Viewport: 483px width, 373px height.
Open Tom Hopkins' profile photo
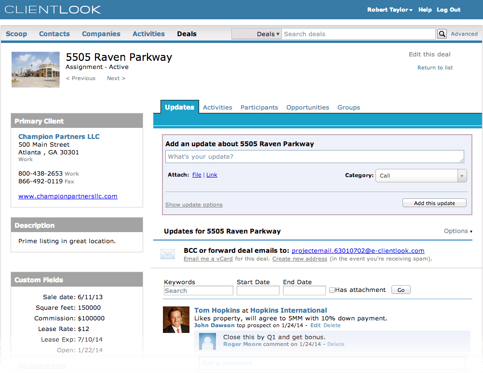click(x=176, y=319)
